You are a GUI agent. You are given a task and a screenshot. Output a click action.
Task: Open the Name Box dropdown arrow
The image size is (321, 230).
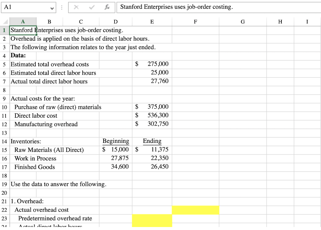(52, 7)
